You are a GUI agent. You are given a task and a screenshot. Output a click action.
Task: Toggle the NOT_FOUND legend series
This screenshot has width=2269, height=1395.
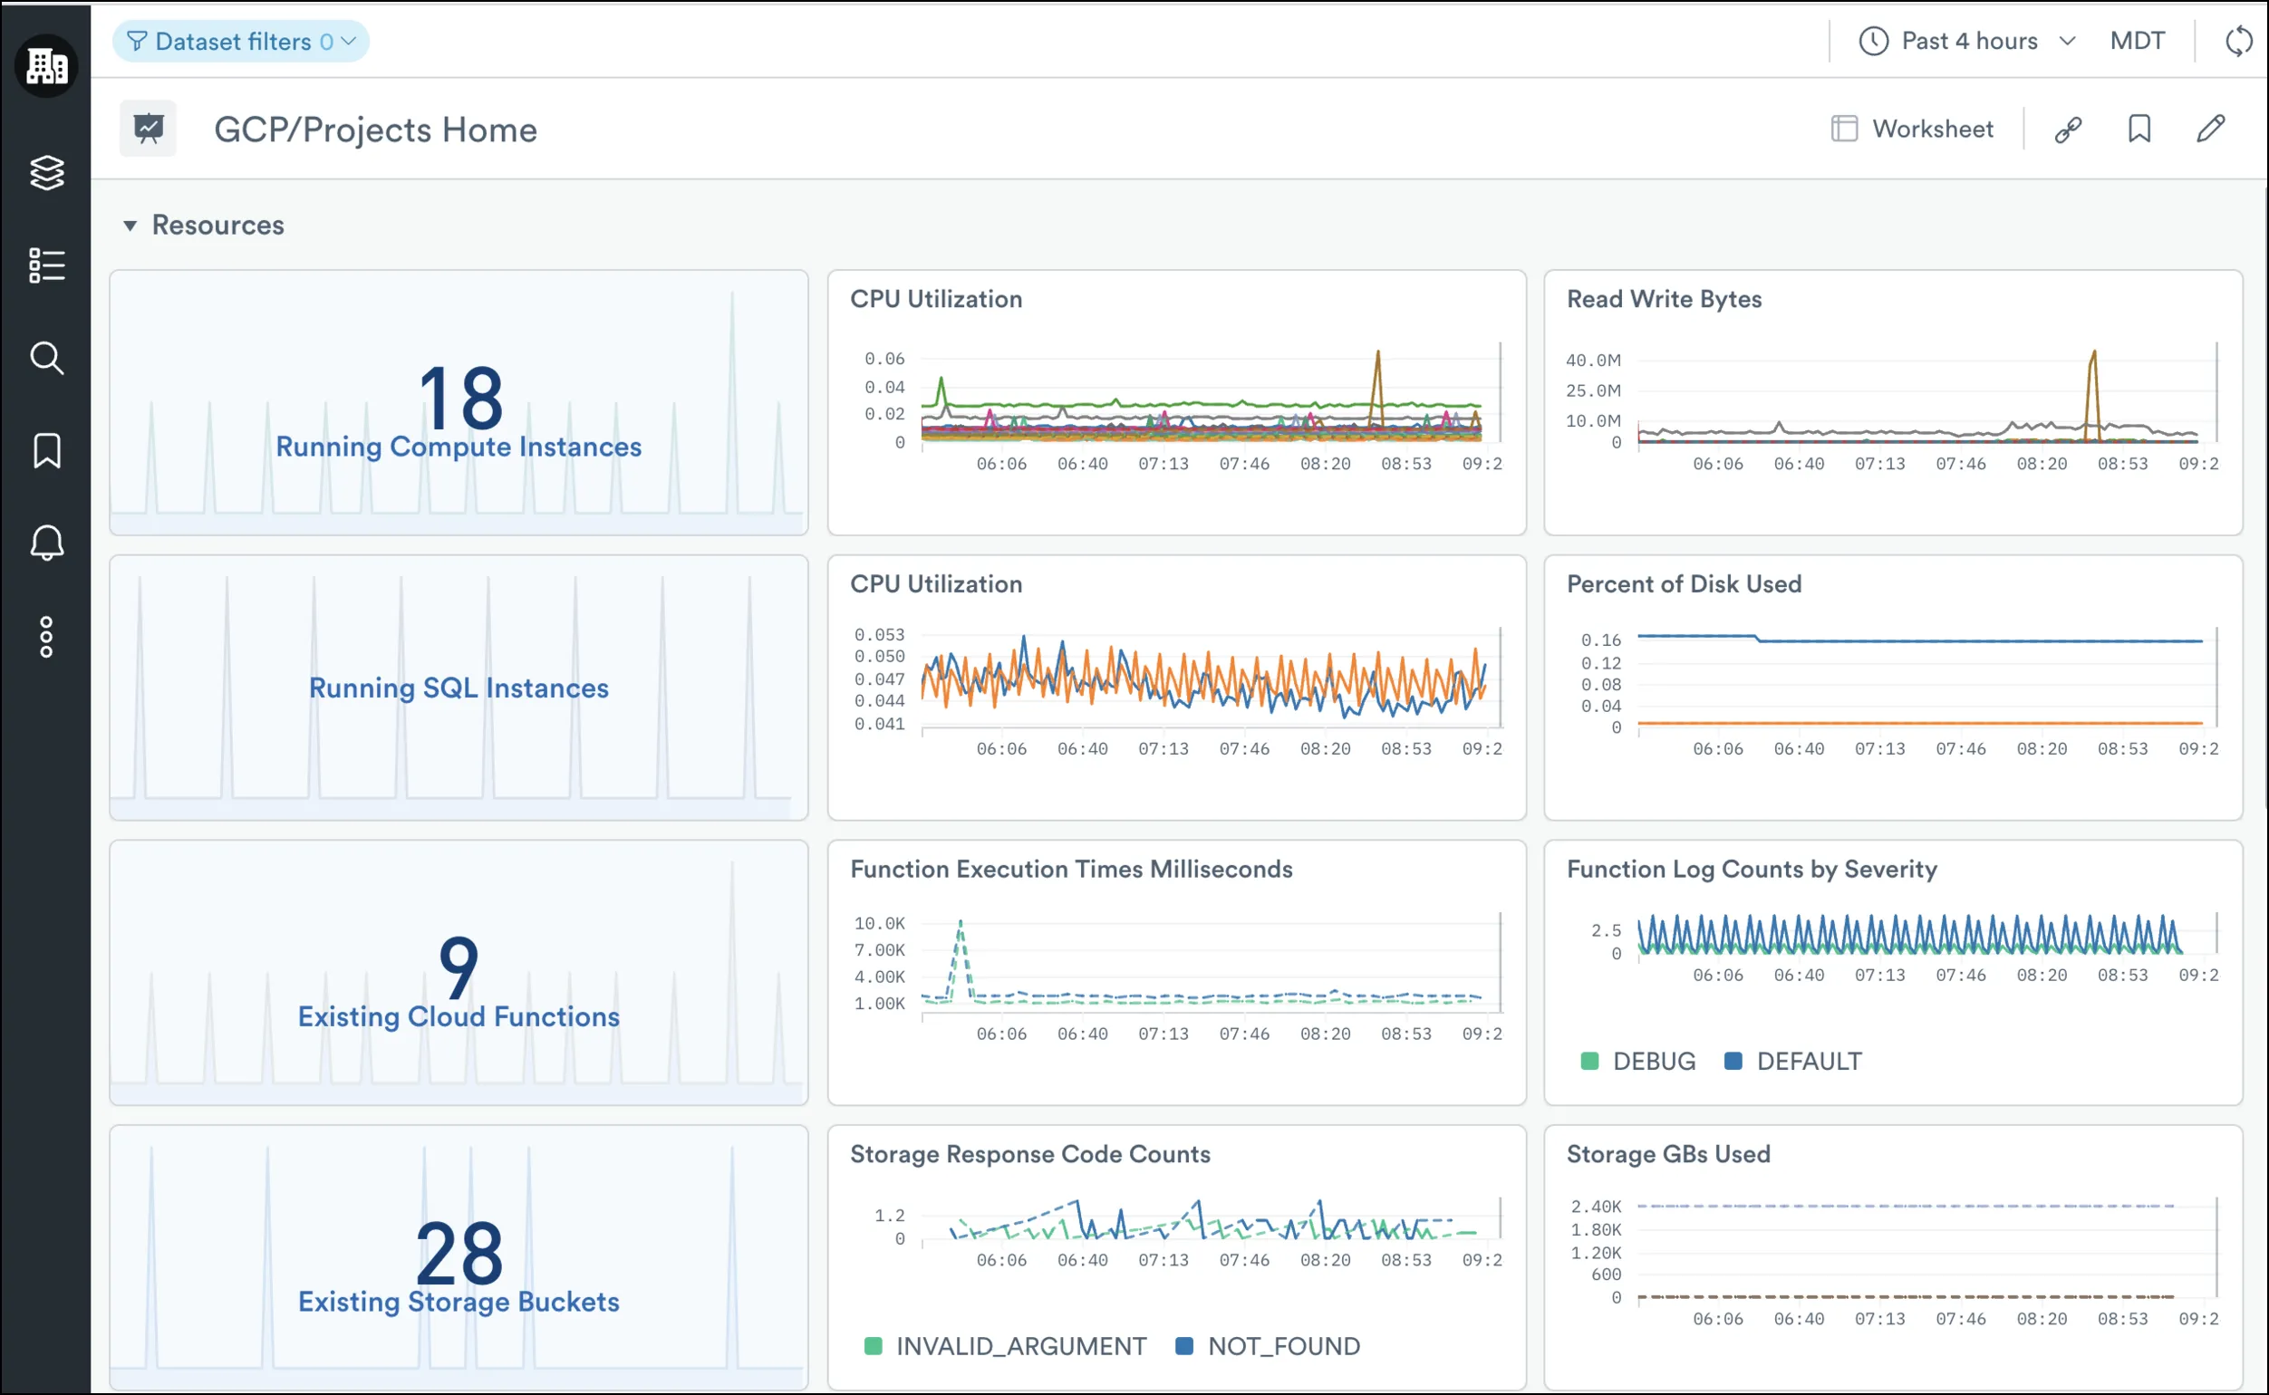coord(1267,1346)
